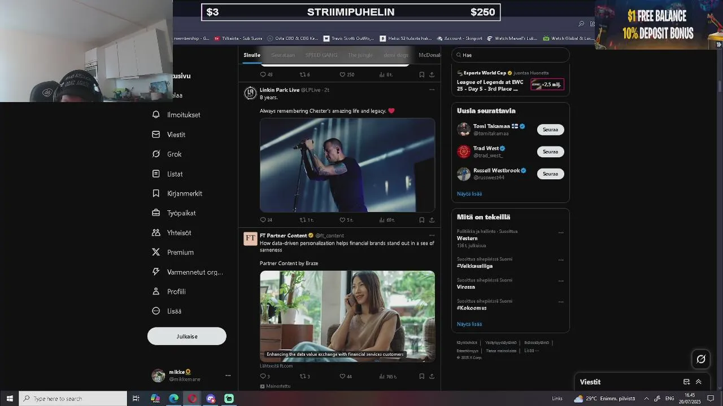The height and width of the screenshot is (406, 723).
Task: Switch to the Seurataan tab
Action: point(283,55)
